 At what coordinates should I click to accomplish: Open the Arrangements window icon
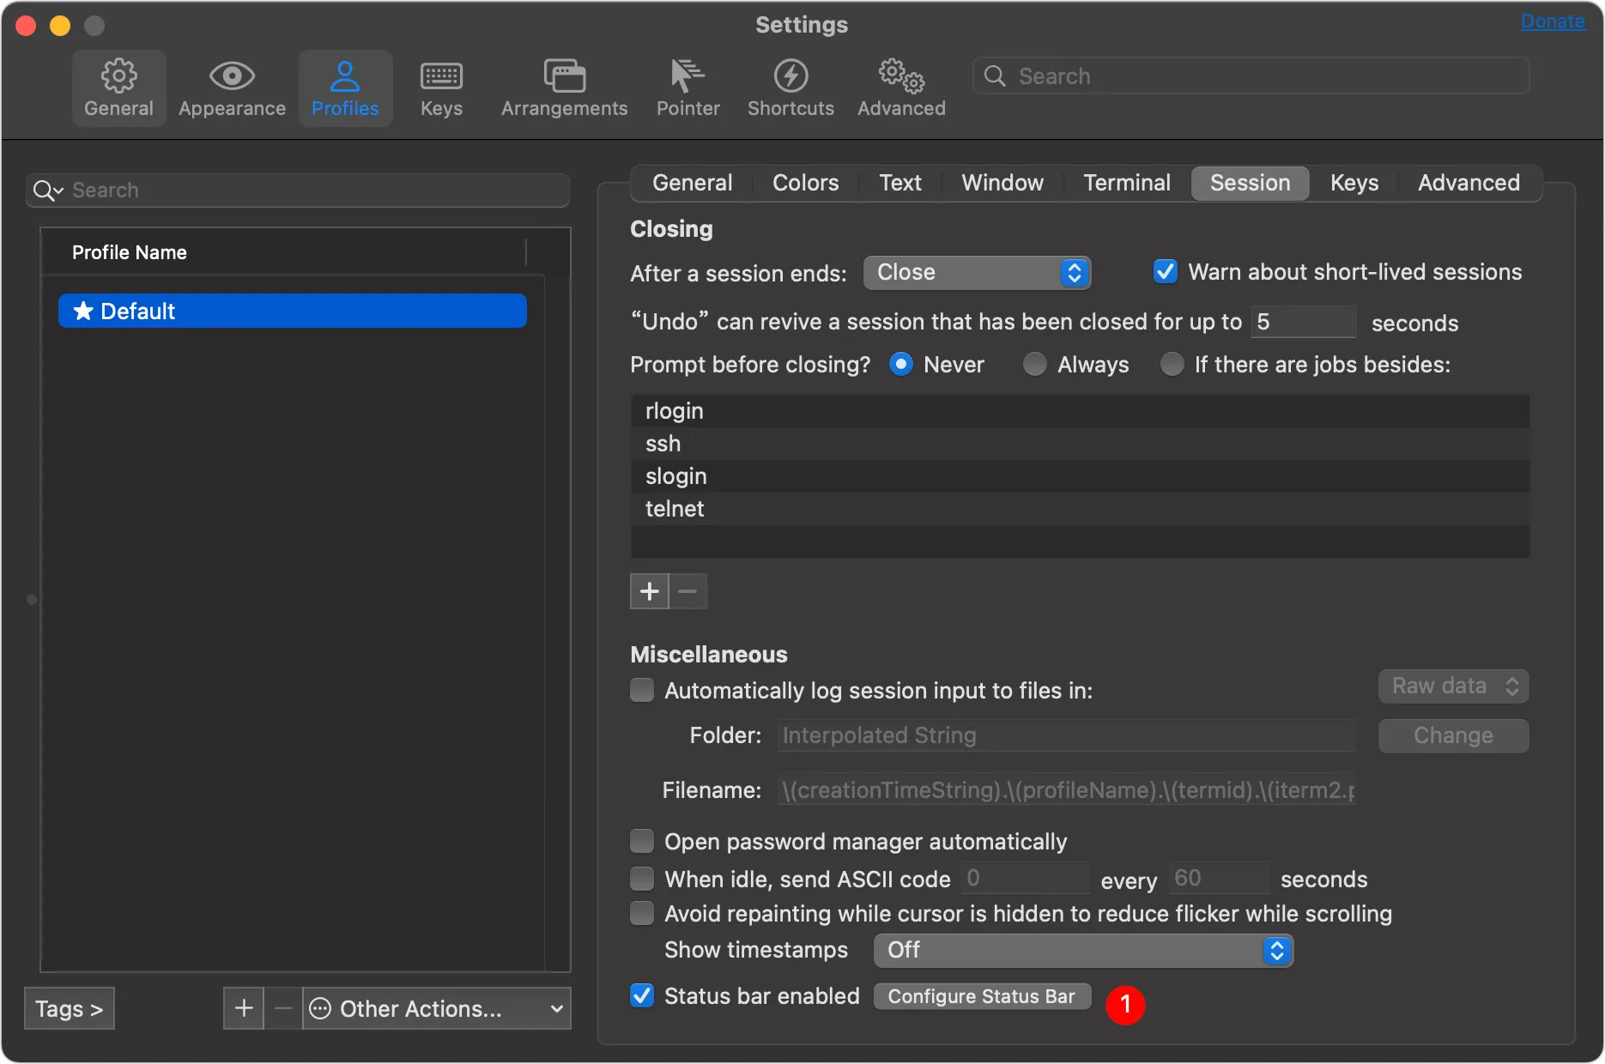click(x=564, y=77)
